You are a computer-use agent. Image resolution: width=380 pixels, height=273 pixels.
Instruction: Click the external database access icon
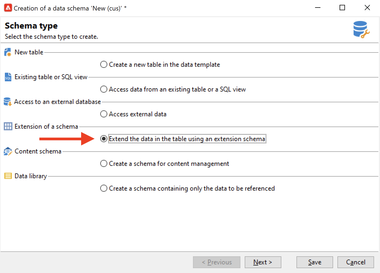point(8,102)
